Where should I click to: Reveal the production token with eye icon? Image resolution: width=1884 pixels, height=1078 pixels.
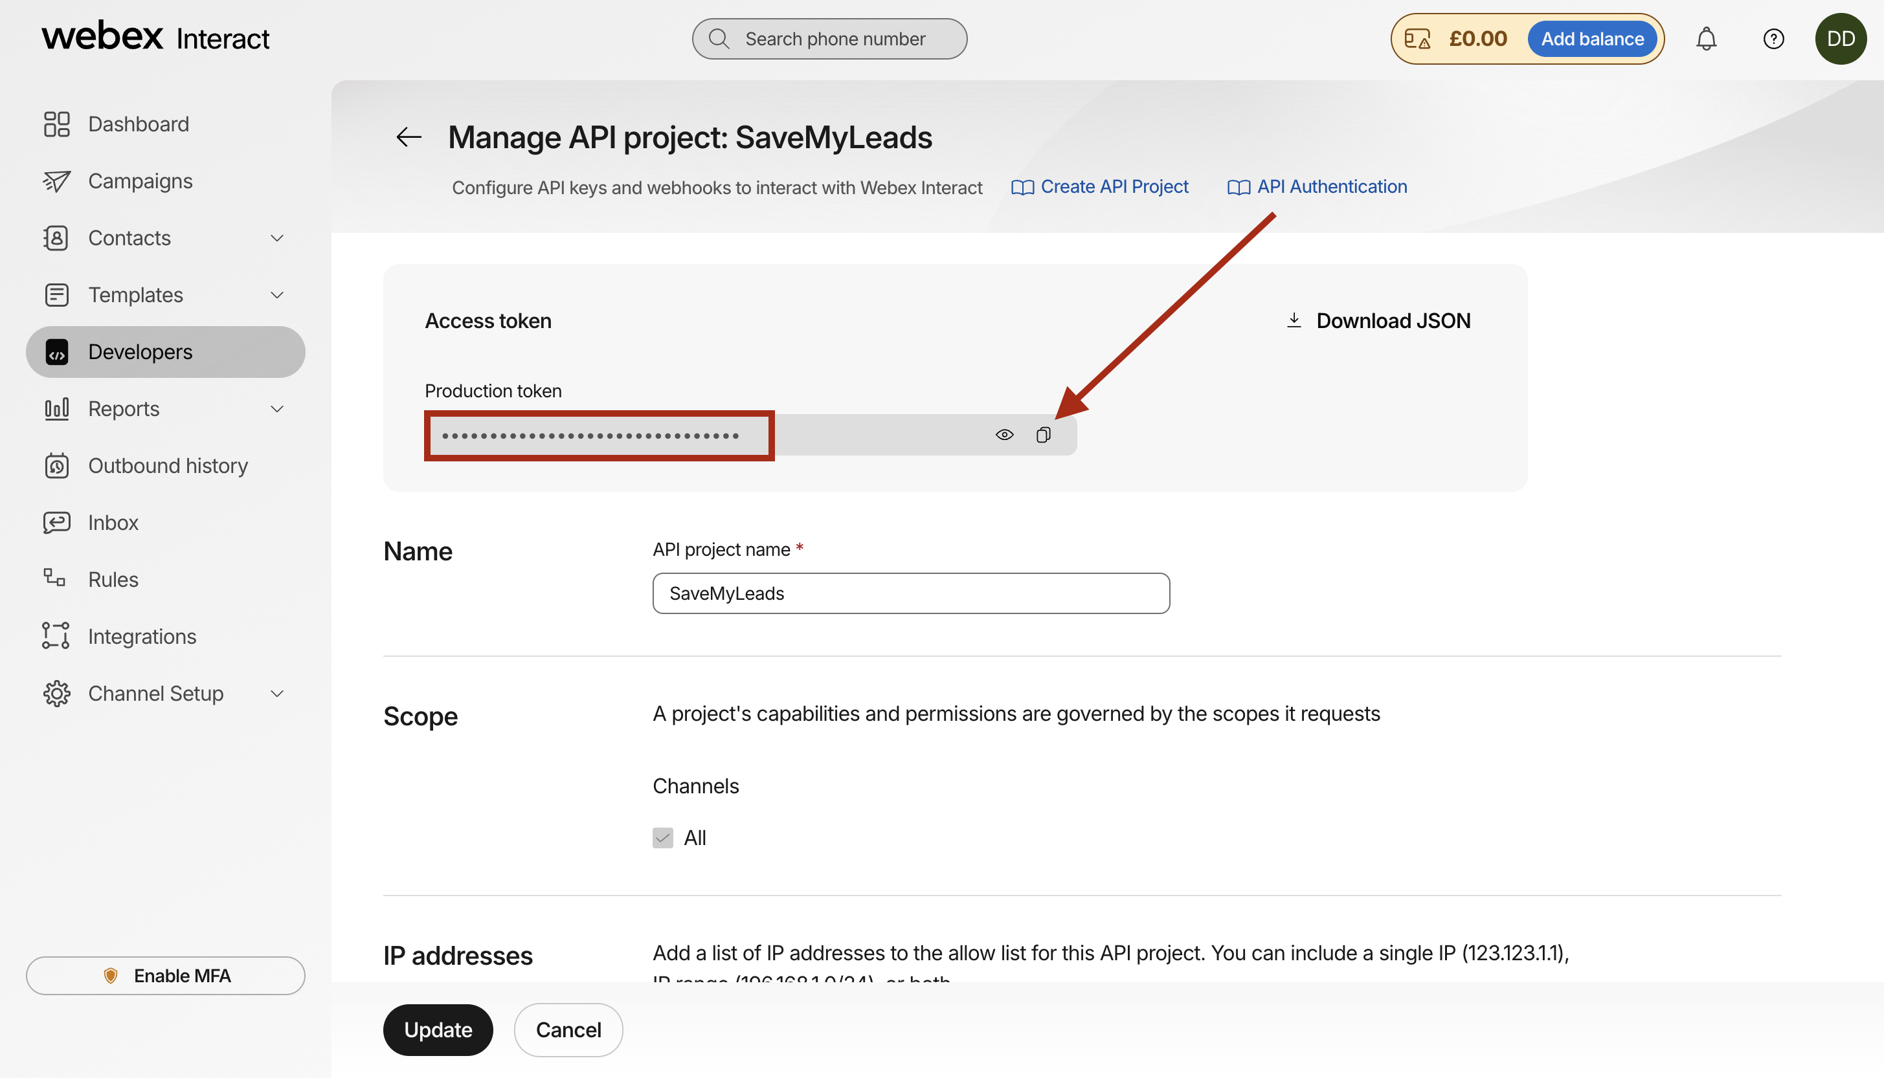[1004, 435]
